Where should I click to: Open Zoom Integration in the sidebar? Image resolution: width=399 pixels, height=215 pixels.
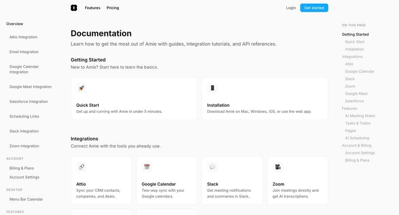(x=24, y=146)
